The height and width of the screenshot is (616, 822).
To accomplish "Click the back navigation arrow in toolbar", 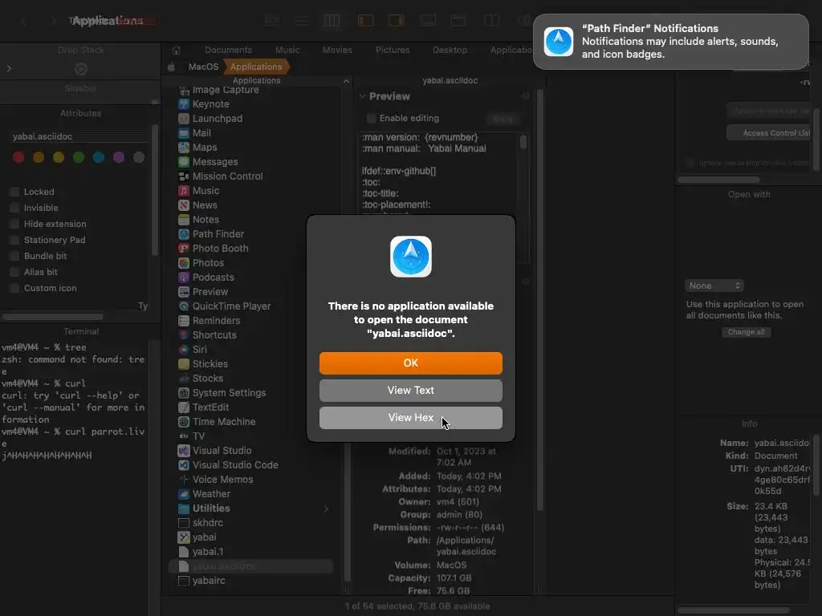I will coord(23,21).
